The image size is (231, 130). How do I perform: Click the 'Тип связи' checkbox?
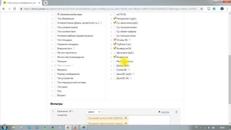tap(55, 87)
